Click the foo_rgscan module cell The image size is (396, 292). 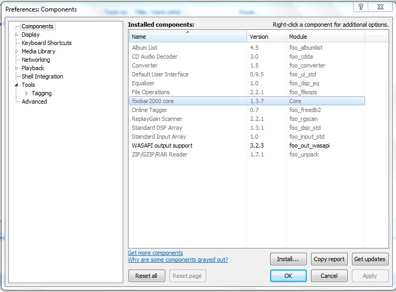303,119
